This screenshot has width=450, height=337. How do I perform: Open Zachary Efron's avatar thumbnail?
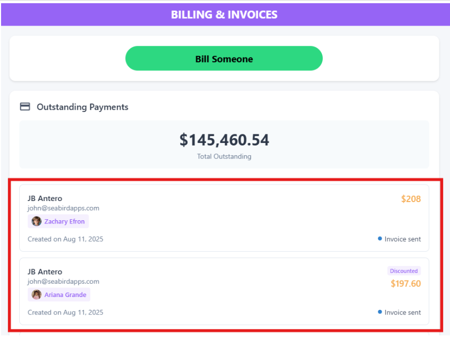point(36,221)
